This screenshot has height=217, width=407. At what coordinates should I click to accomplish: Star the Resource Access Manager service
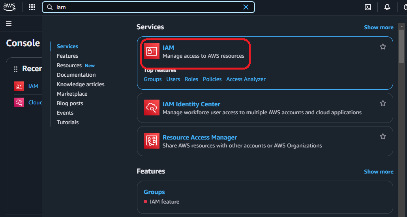tap(383, 136)
